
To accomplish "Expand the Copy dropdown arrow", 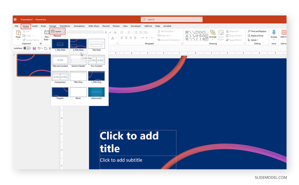I will tap(33, 36).
